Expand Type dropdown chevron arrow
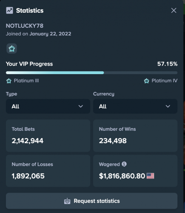 (x=81, y=106)
